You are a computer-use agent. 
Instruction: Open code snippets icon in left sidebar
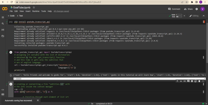pos(3,90)
